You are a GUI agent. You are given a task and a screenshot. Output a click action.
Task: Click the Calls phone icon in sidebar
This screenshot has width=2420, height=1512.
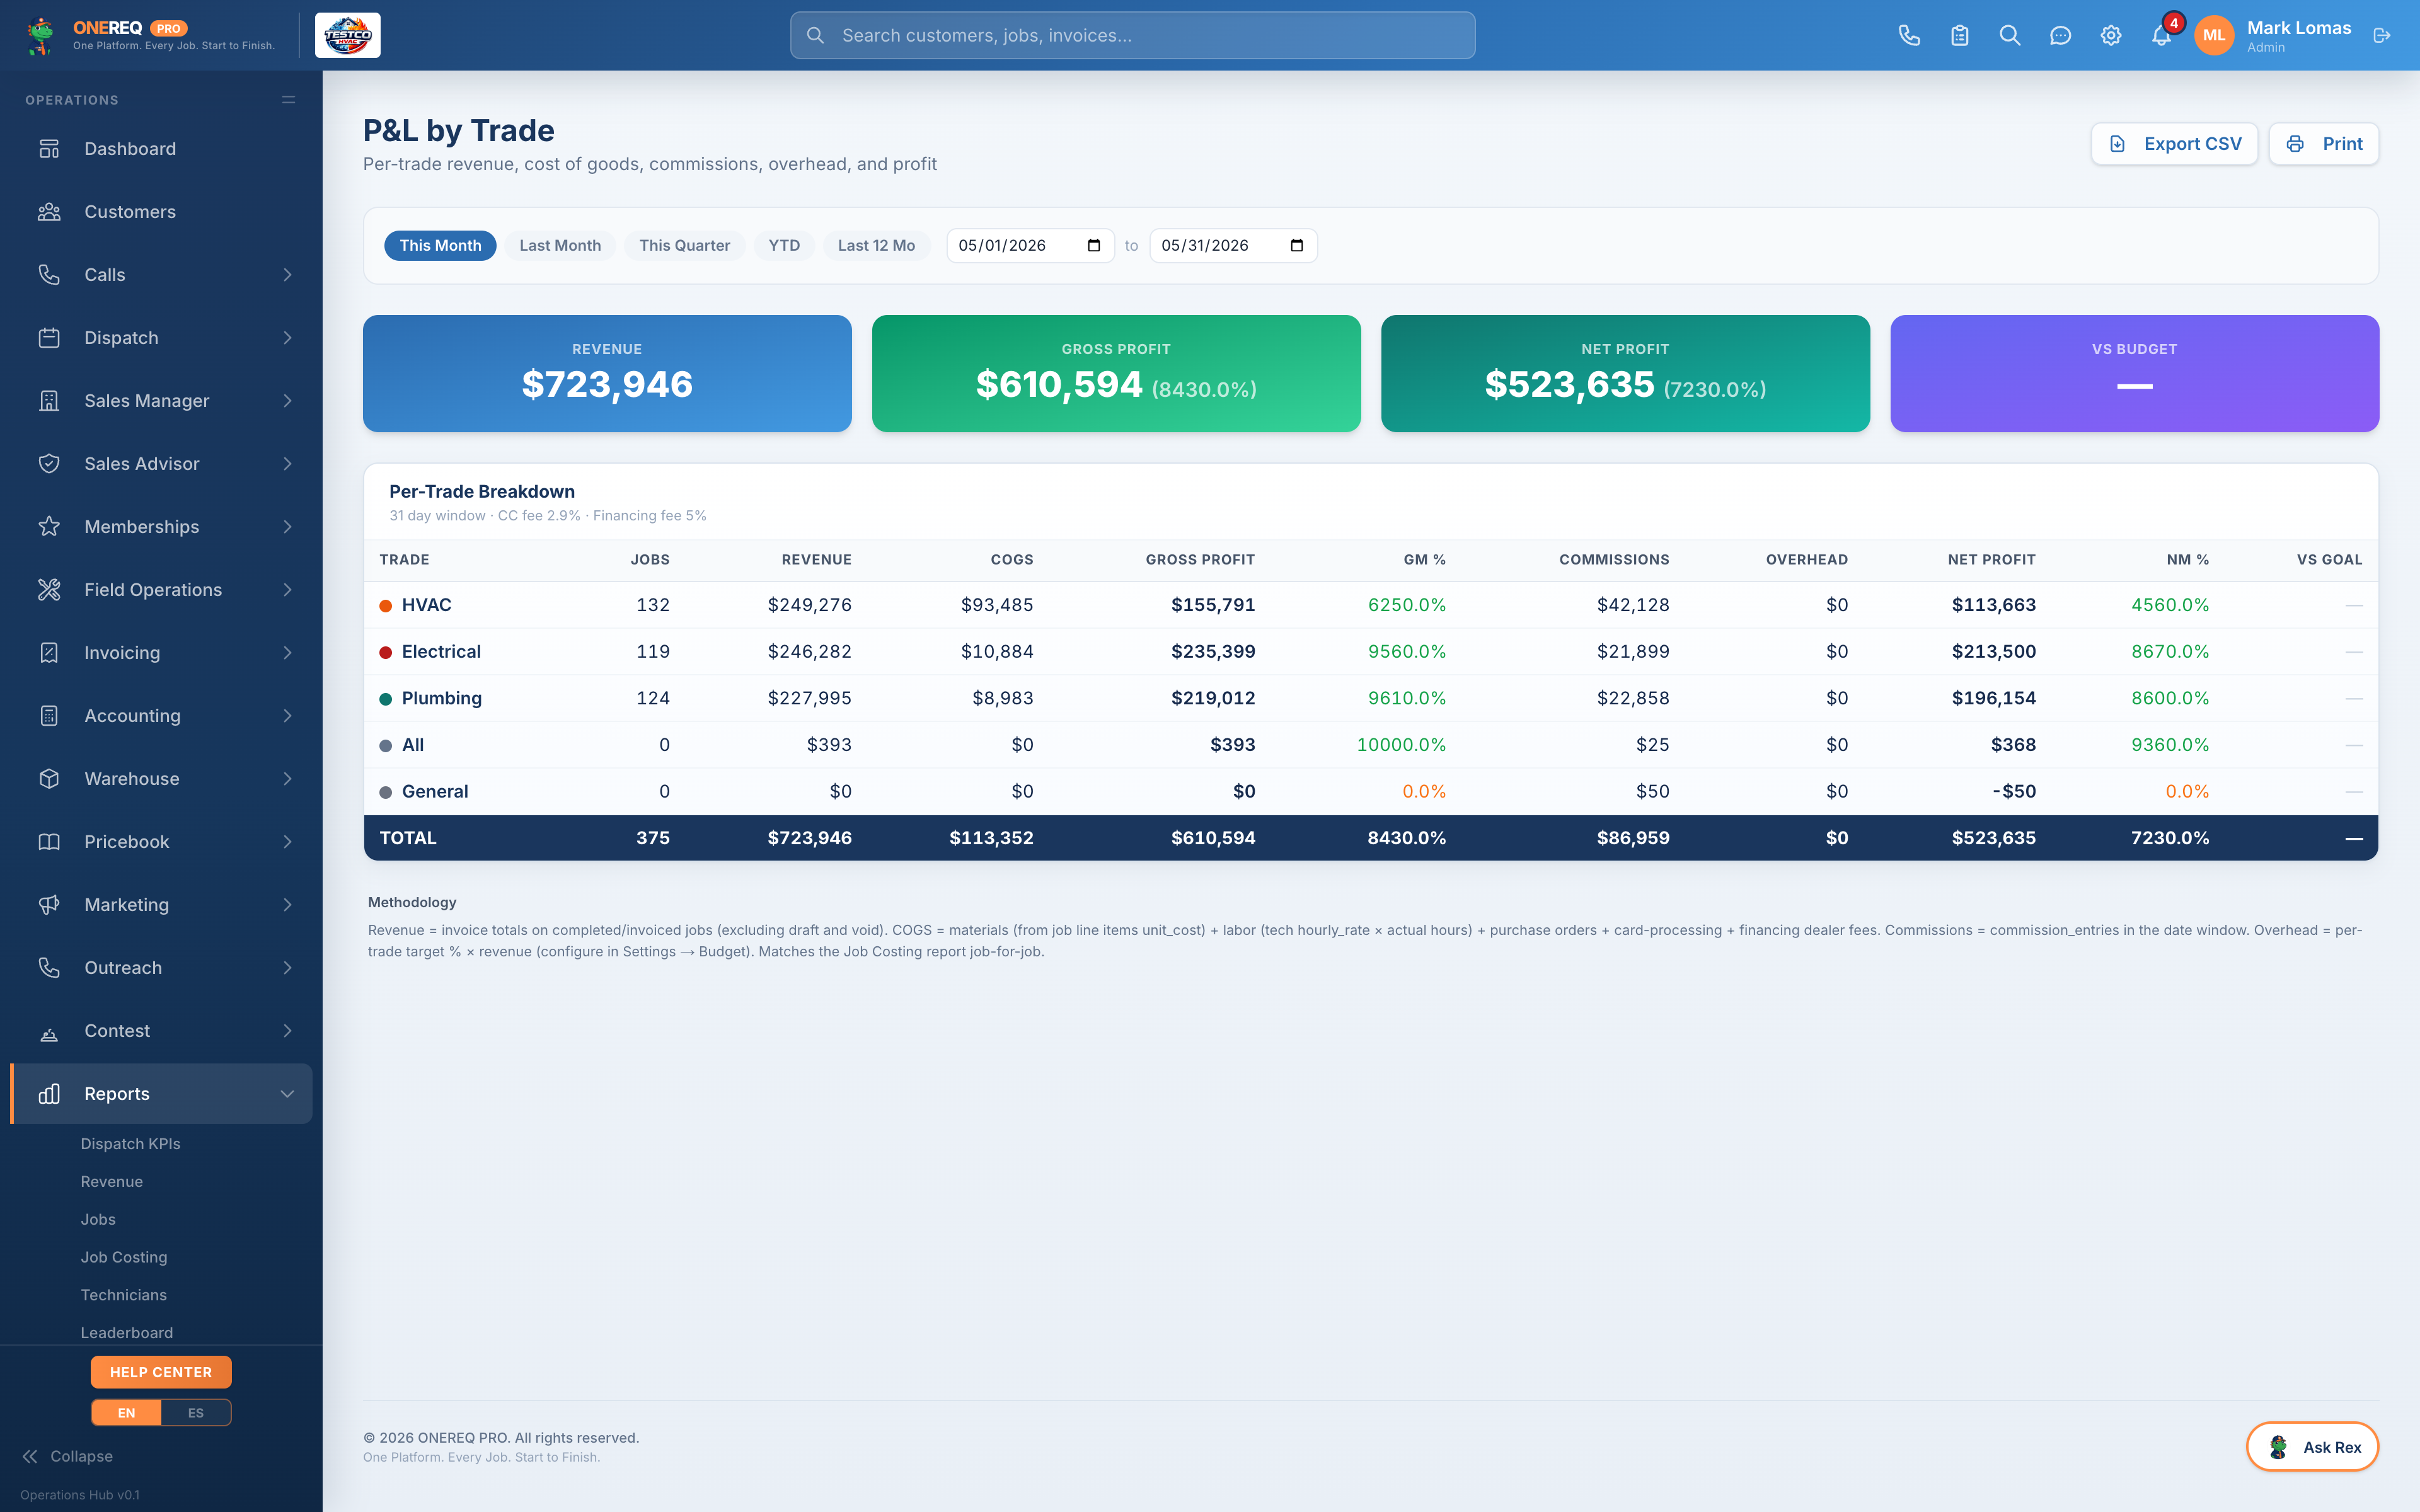coord(49,275)
